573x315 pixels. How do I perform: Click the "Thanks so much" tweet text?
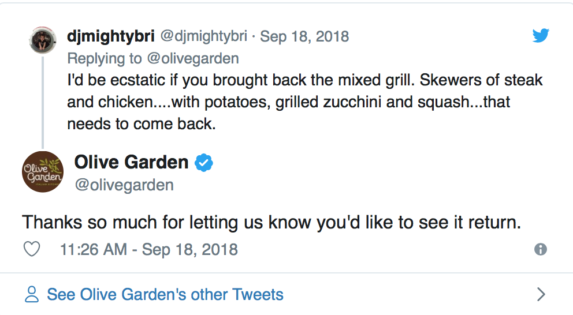point(271,222)
